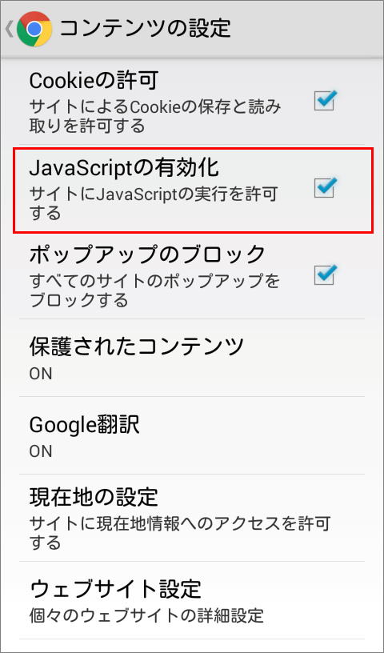Uncheck the ポップアップのブロック checkbox
The width and height of the screenshot is (384, 653).
325,274
